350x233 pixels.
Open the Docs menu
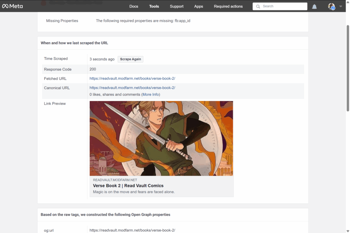[134, 6]
